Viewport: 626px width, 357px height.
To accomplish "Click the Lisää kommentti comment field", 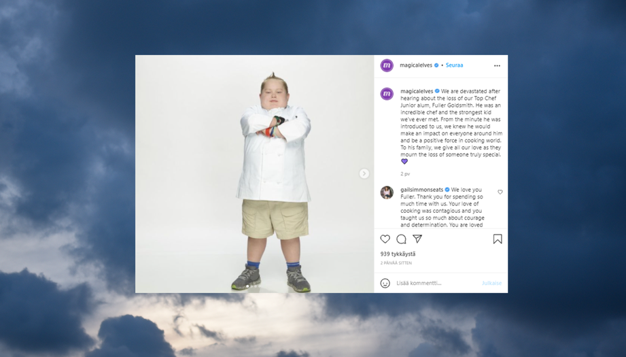I will pos(437,283).
